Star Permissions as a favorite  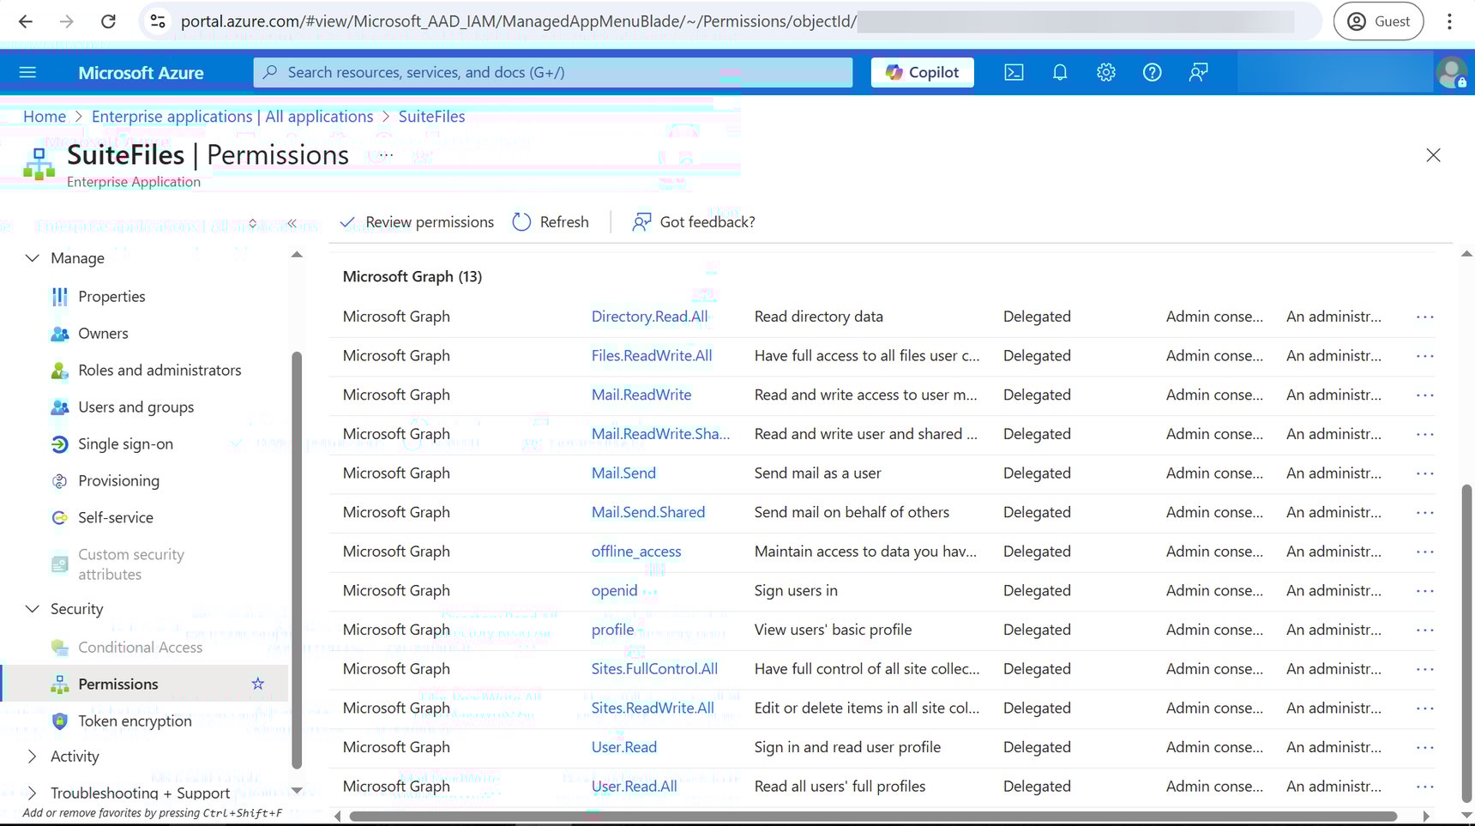257,684
